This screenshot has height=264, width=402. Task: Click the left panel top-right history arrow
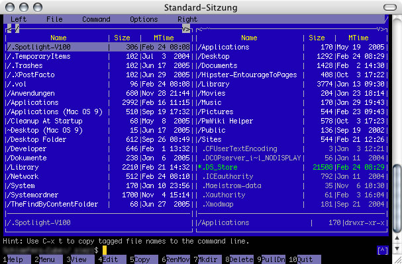[187, 29]
